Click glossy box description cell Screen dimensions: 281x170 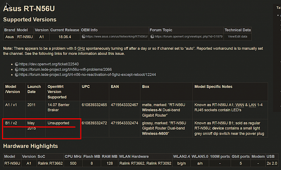coord(166,128)
